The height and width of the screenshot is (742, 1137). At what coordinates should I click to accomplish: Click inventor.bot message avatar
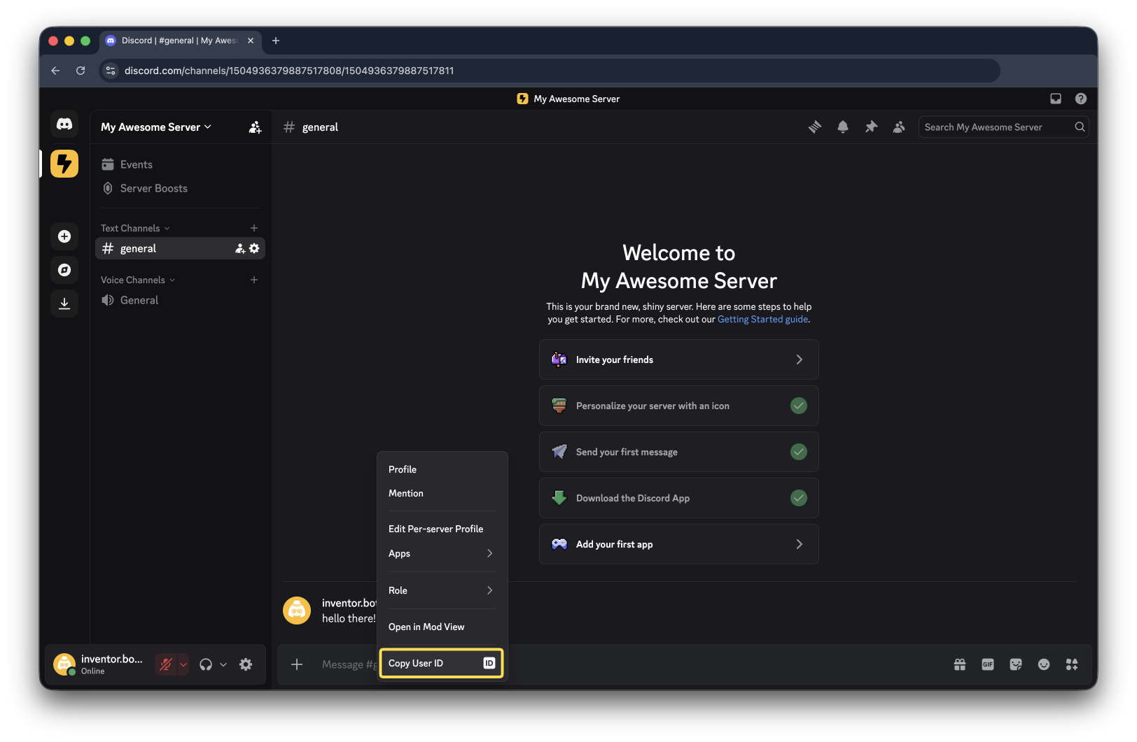tap(297, 611)
